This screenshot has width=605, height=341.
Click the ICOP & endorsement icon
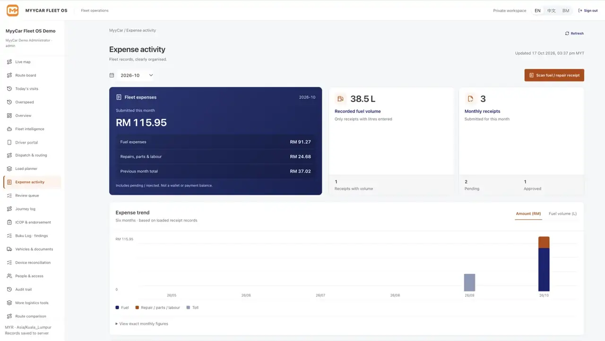coord(9,222)
